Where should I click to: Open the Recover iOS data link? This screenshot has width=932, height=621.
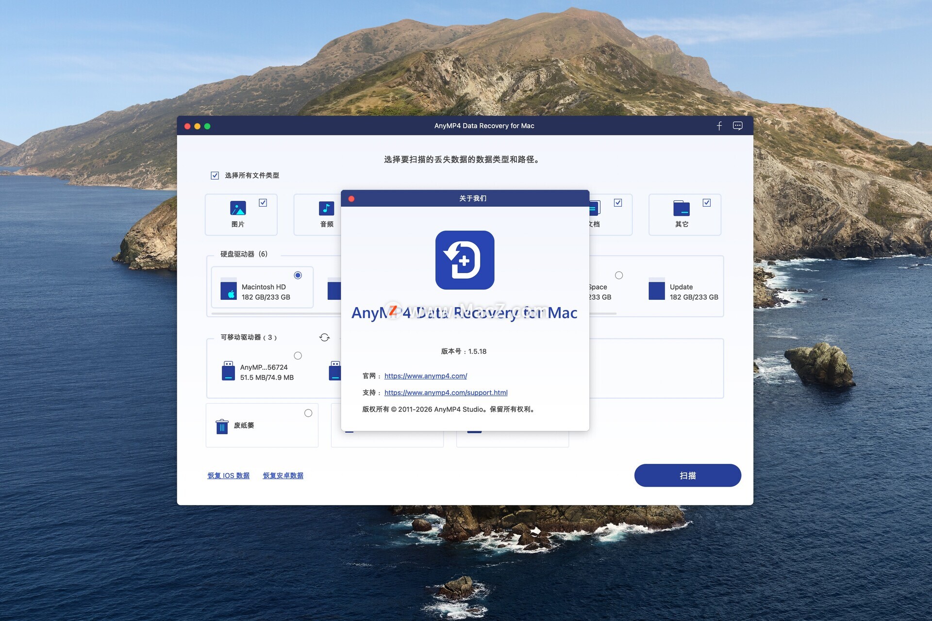tap(228, 475)
